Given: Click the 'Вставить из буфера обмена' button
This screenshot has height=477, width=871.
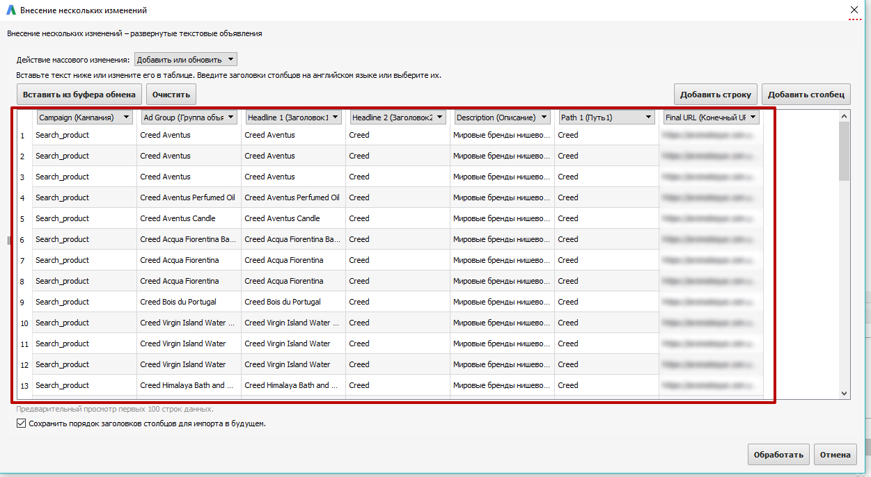Looking at the screenshot, I should [x=80, y=95].
